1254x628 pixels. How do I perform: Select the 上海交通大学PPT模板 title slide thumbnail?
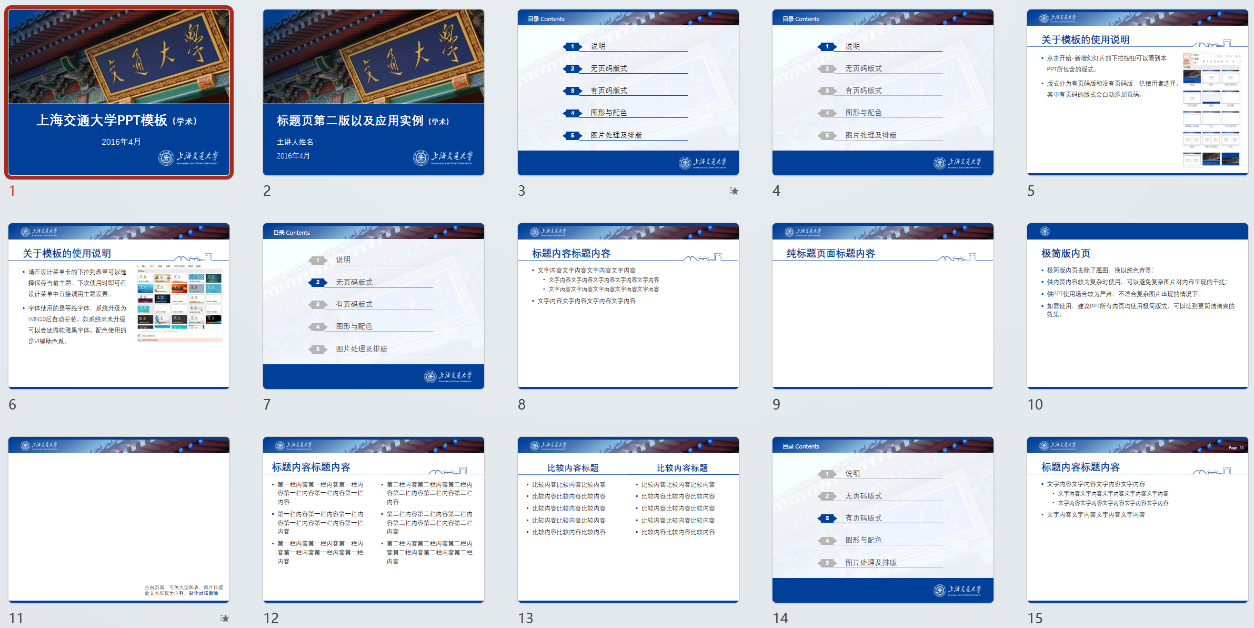click(x=119, y=92)
